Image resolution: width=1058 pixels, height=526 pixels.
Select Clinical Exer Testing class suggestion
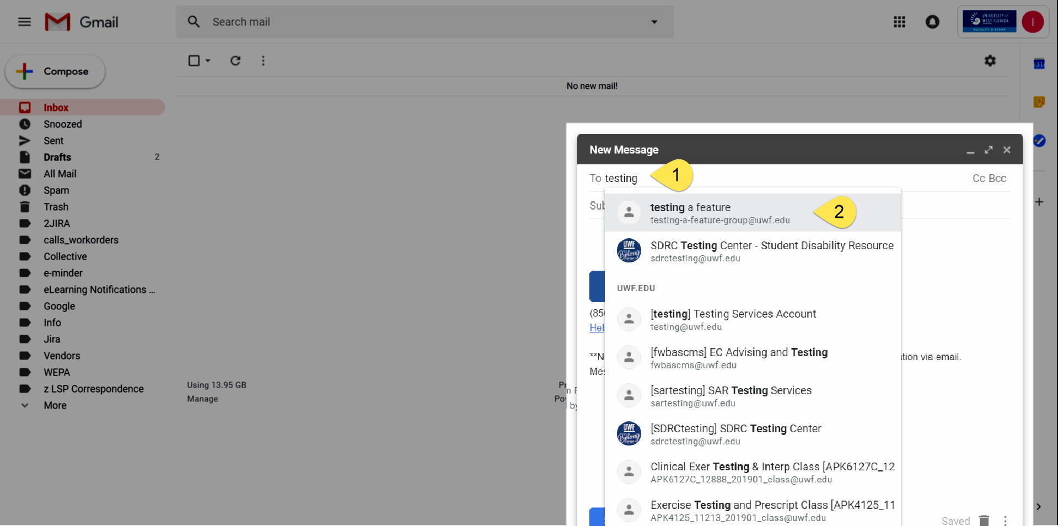[753, 472]
